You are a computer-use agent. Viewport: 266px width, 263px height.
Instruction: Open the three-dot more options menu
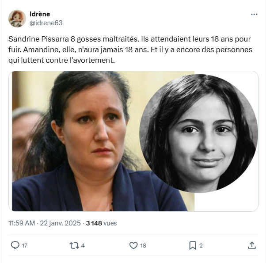point(254,15)
